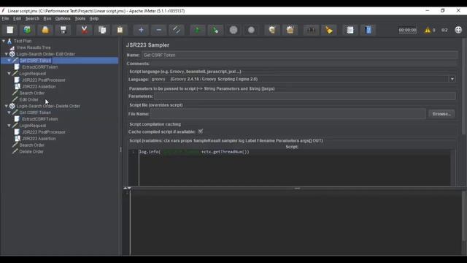Click the Stop test icon

pos(233,30)
